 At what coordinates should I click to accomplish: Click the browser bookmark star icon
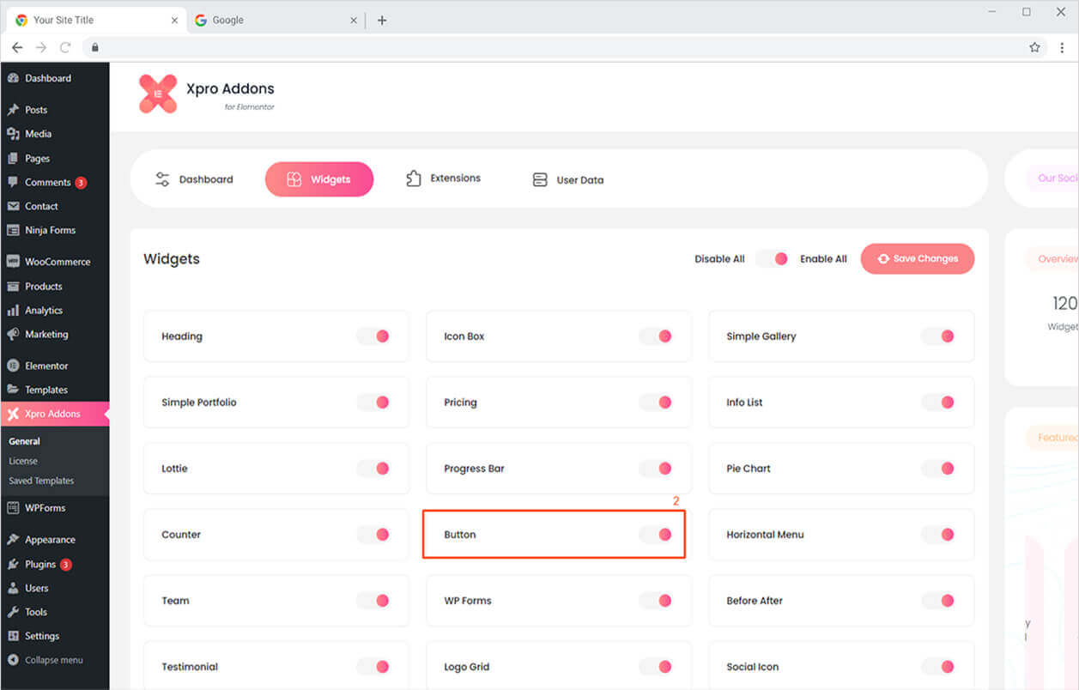pos(1034,47)
